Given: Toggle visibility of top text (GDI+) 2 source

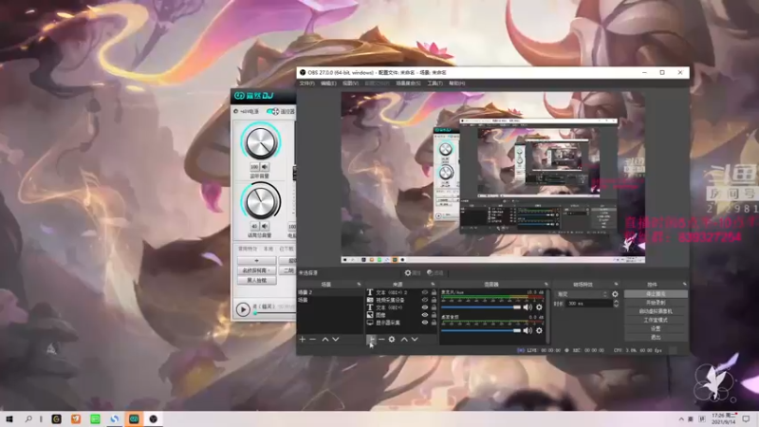Looking at the screenshot, I should tap(425, 292).
